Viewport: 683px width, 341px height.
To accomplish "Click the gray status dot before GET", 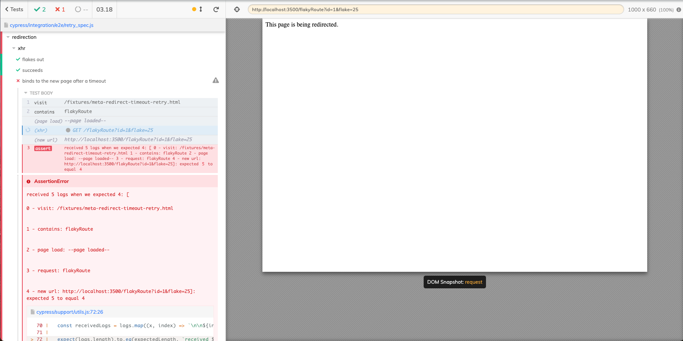I will click(68, 130).
